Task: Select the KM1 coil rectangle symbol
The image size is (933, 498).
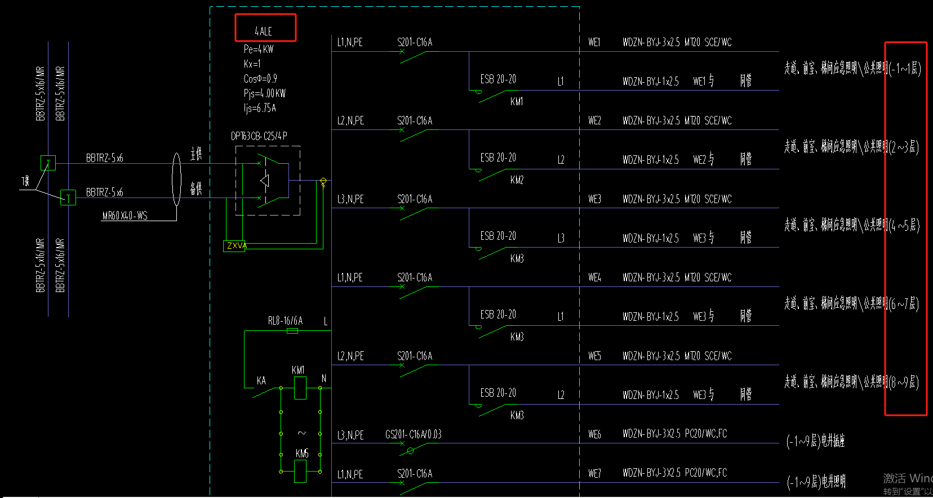Action: (x=300, y=388)
